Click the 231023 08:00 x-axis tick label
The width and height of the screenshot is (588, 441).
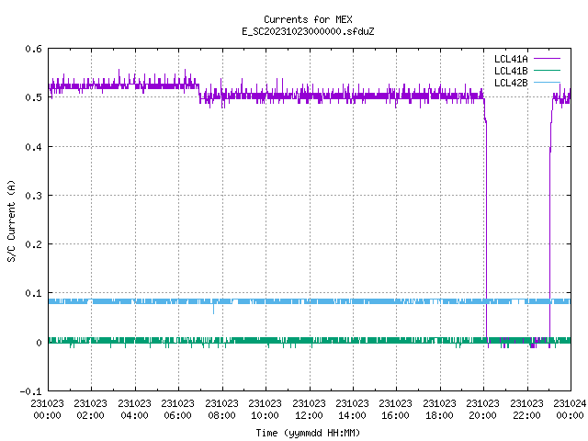(x=221, y=410)
